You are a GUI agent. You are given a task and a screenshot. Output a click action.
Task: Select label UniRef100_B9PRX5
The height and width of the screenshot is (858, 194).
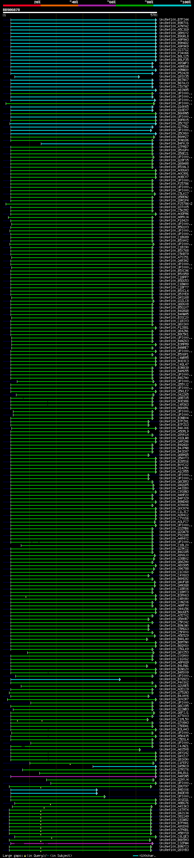(x=174, y=120)
